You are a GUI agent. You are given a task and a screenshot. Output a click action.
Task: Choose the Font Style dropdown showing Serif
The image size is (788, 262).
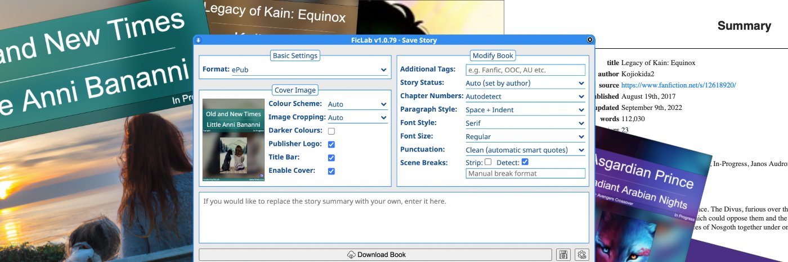tap(526, 123)
